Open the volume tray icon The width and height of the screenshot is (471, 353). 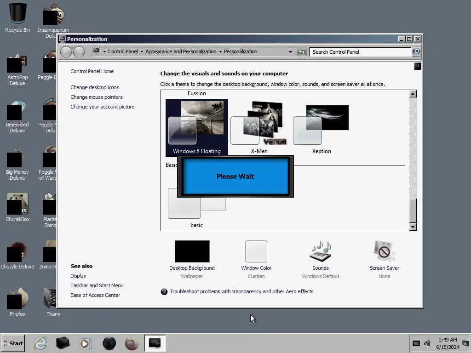pyautogui.click(x=427, y=343)
